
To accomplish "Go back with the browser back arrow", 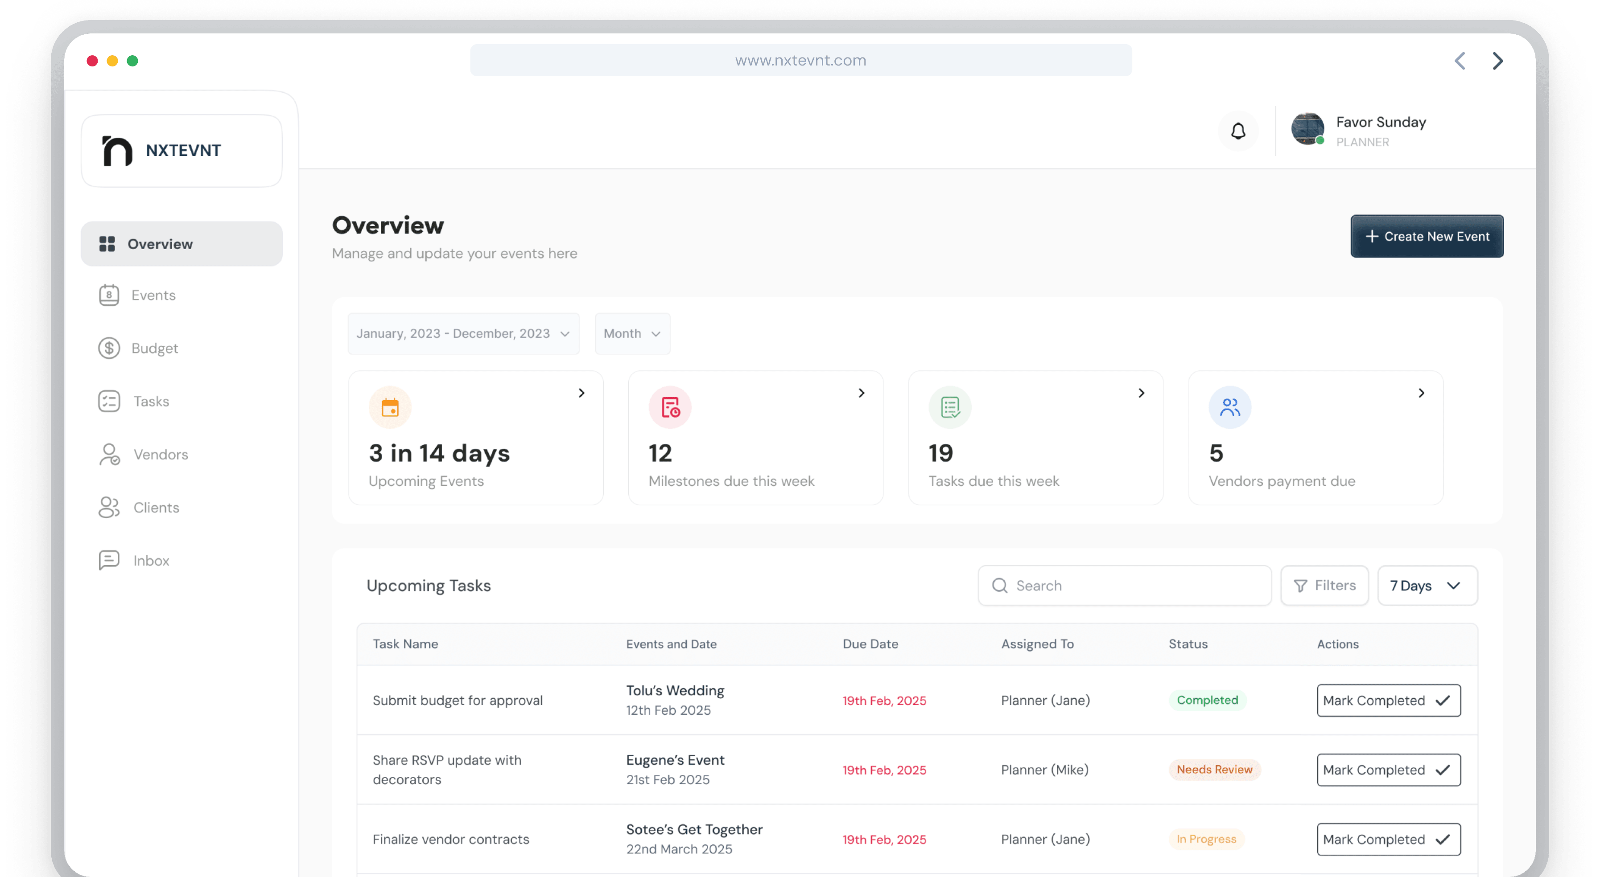I will (1460, 61).
